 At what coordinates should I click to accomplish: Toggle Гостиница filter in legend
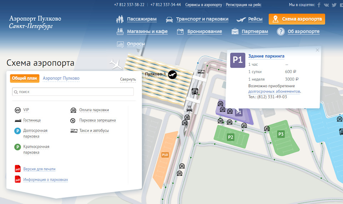(x=32, y=120)
